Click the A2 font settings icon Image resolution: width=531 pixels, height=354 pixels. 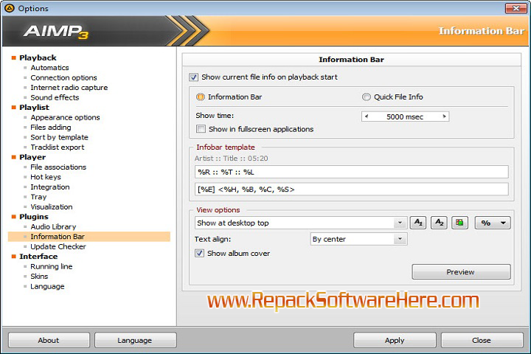pos(439,223)
